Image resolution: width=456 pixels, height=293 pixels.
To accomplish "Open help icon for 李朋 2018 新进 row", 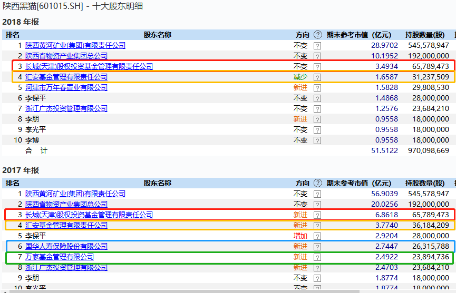I will 317,119.
